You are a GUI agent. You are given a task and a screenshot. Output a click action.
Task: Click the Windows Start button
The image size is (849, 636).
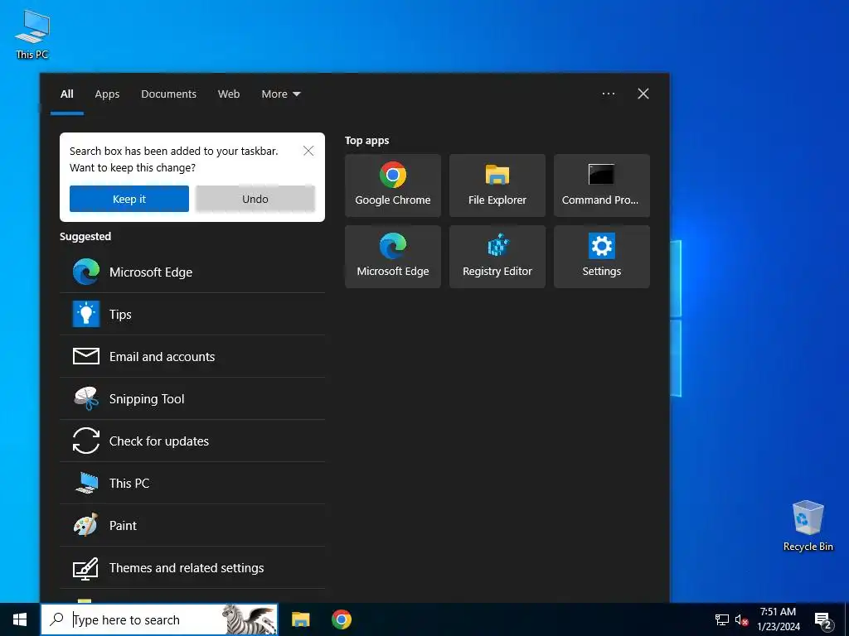(x=20, y=619)
